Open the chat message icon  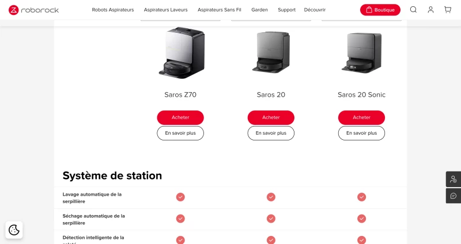pyautogui.click(x=454, y=196)
